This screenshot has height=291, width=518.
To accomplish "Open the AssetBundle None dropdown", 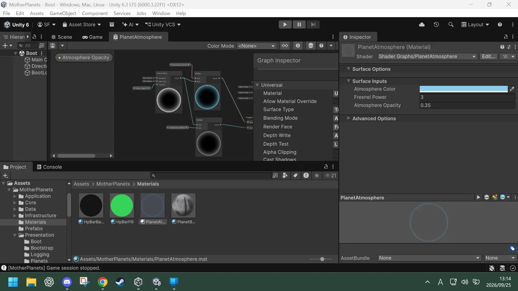I will [429, 258].
